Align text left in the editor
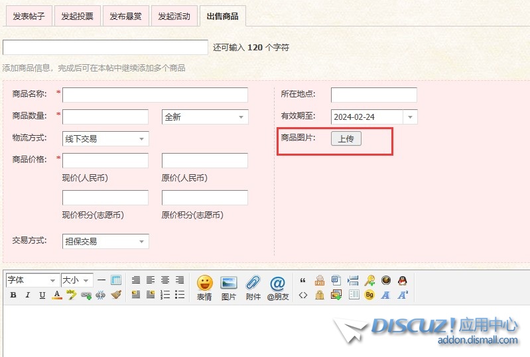The width and height of the screenshot is (530, 357). coord(151,280)
